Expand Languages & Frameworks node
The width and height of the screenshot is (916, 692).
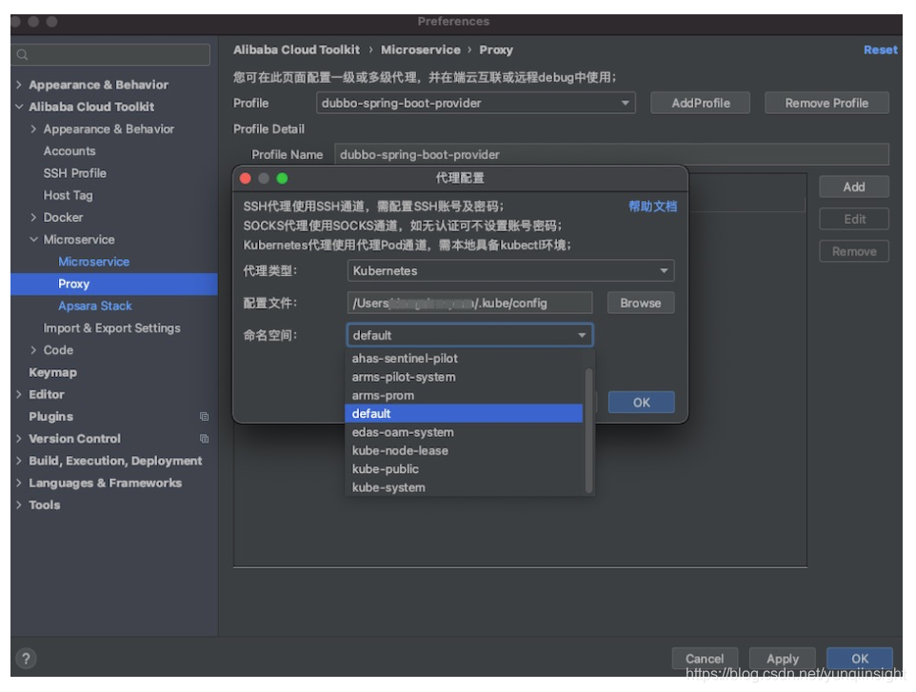click(19, 483)
